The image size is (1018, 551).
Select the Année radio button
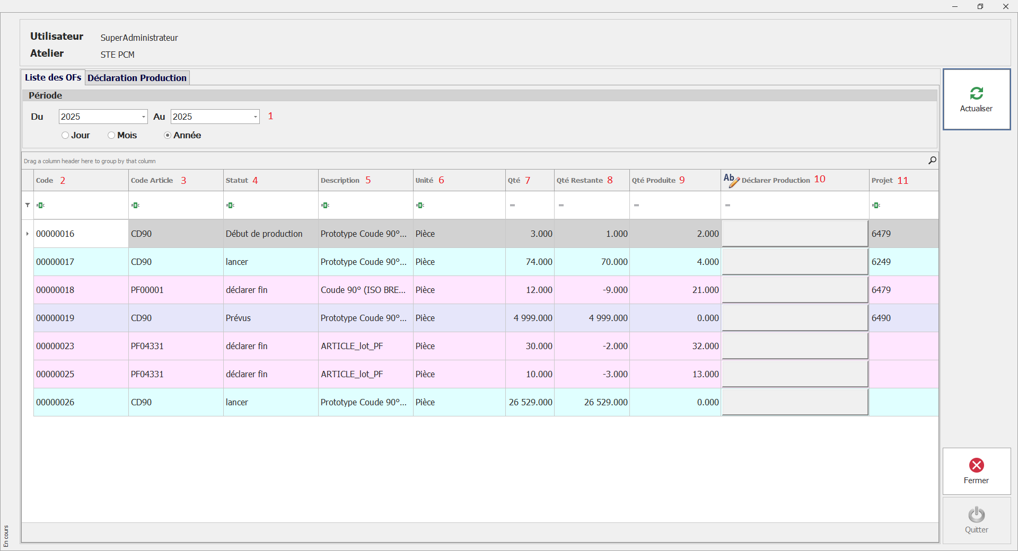click(168, 135)
